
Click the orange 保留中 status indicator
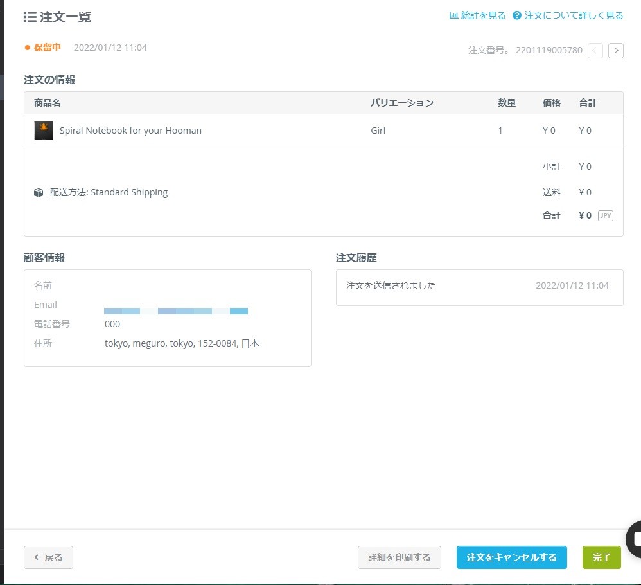pyautogui.click(x=43, y=48)
